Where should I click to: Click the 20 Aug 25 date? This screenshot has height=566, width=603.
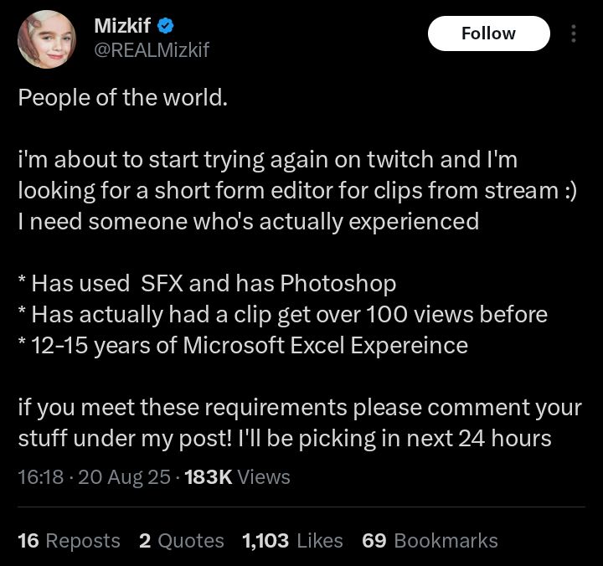coord(124,477)
